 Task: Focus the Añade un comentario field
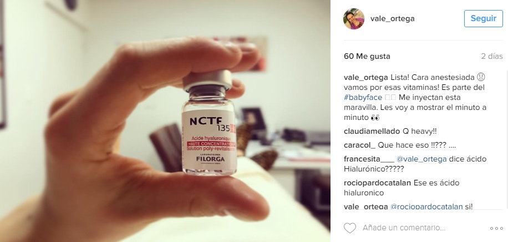[404, 228]
